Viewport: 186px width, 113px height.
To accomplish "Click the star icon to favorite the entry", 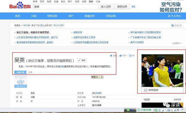I will pos(111,56).
